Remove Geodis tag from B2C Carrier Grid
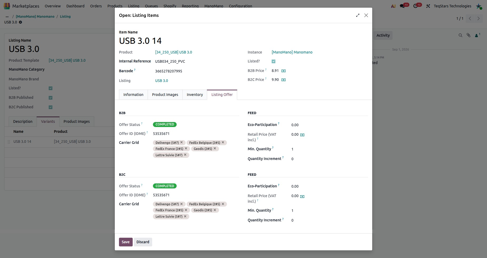Viewport: 487px width, 258px height. point(215,210)
